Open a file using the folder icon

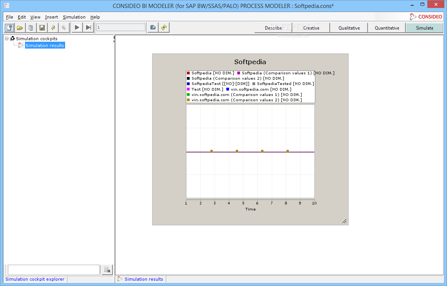pos(20,28)
